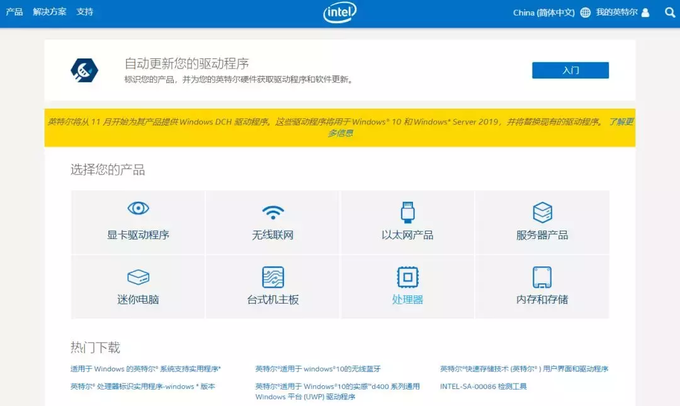680x406 pixels.
Task: Open 台式机主板 product label
Action: tap(273, 300)
